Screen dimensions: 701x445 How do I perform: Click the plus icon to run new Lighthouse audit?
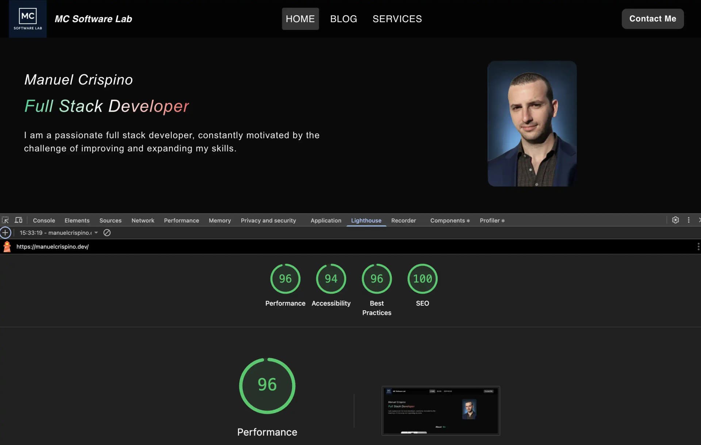pyautogui.click(x=5, y=232)
